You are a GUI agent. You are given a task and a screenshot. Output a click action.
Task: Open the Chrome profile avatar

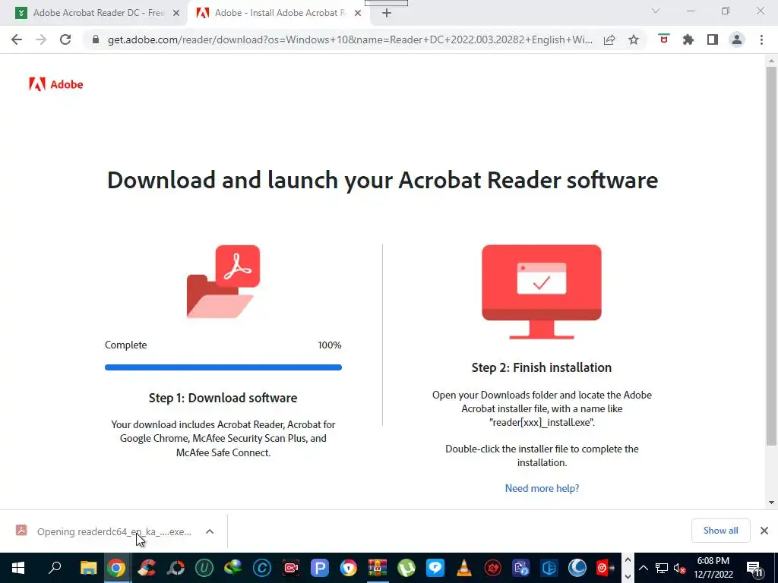[737, 39]
